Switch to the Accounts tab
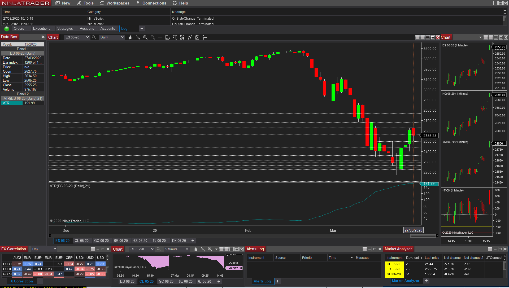This screenshot has width=509, height=288. pos(108,29)
